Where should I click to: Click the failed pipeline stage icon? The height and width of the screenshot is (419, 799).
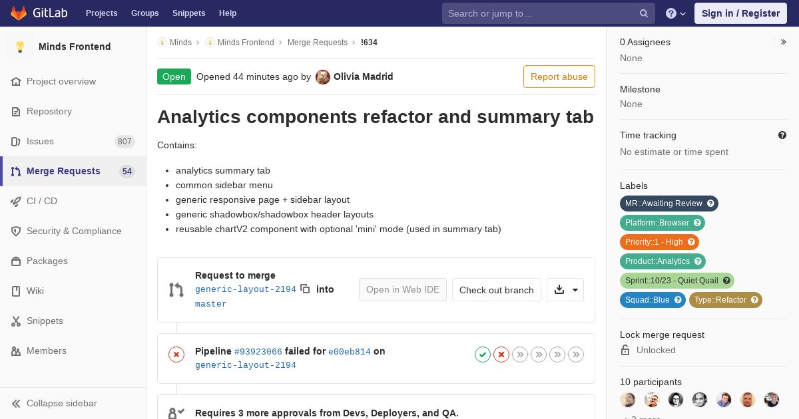501,354
